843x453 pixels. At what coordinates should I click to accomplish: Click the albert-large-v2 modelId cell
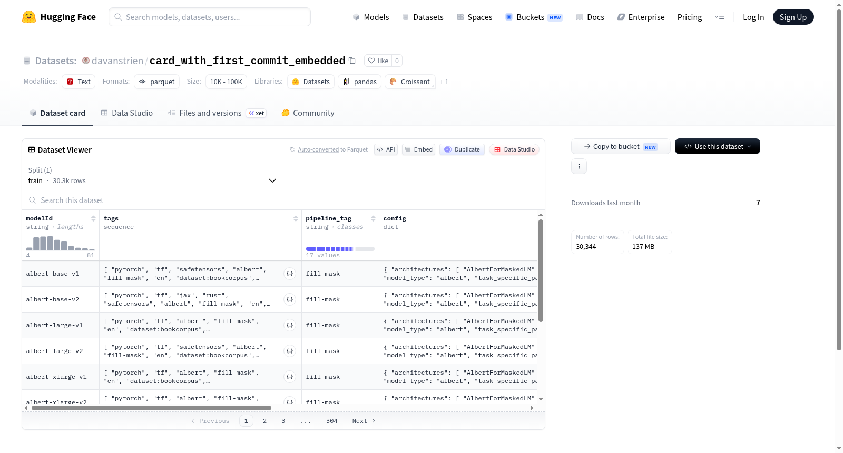(x=61, y=351)
